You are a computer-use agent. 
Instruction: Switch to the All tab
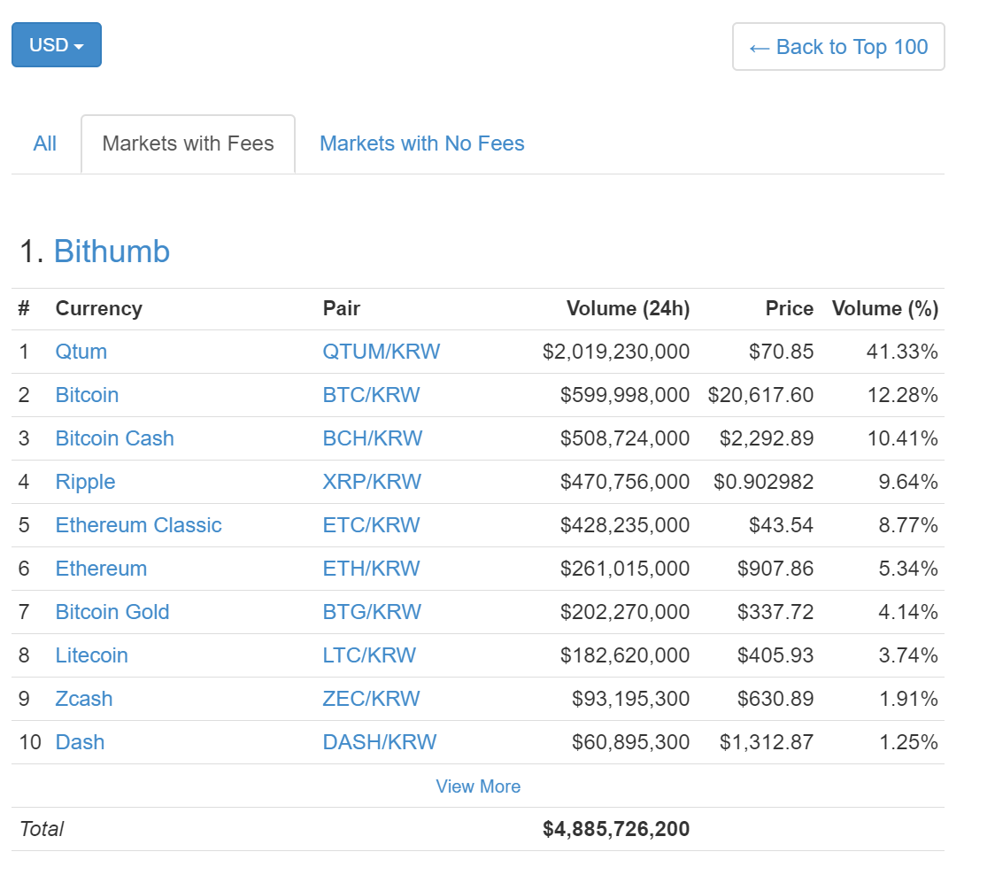tap(45, 143)
